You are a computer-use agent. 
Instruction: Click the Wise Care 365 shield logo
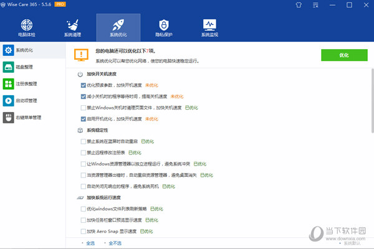[x=3, y=5]
